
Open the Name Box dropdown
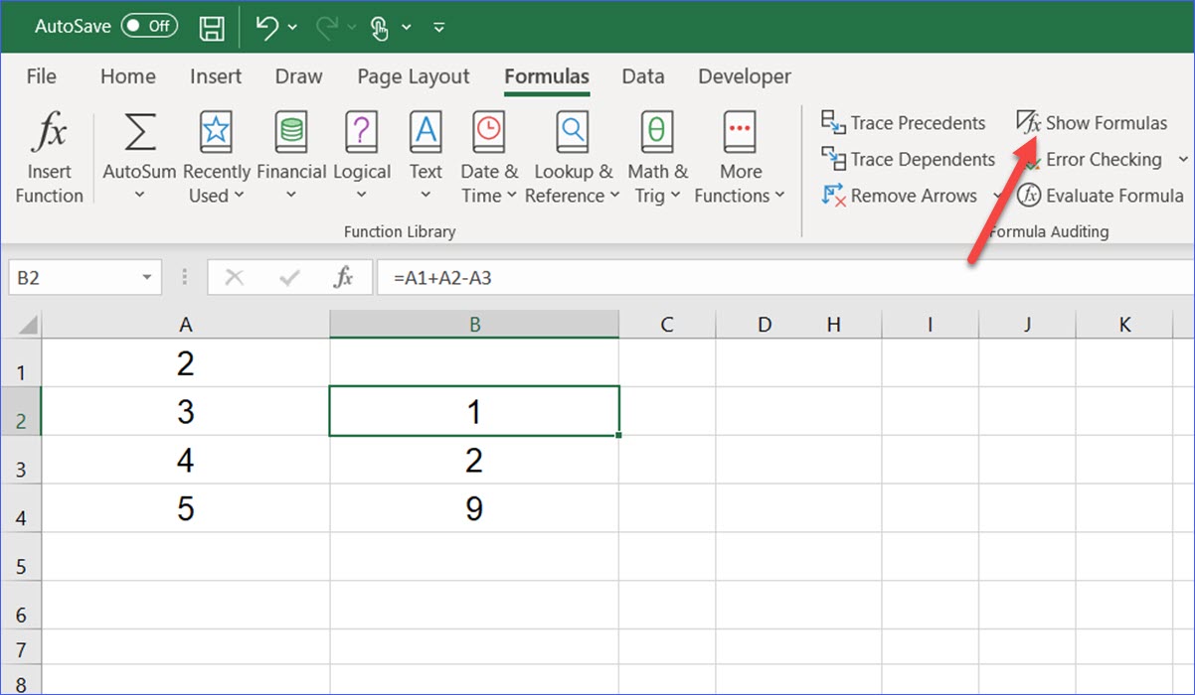[144, 277]
